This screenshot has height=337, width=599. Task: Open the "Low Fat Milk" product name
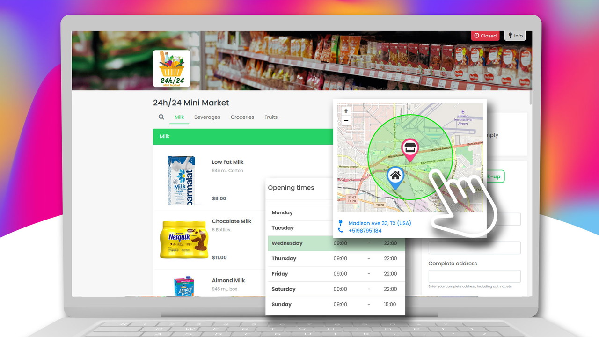pos(228,162)
